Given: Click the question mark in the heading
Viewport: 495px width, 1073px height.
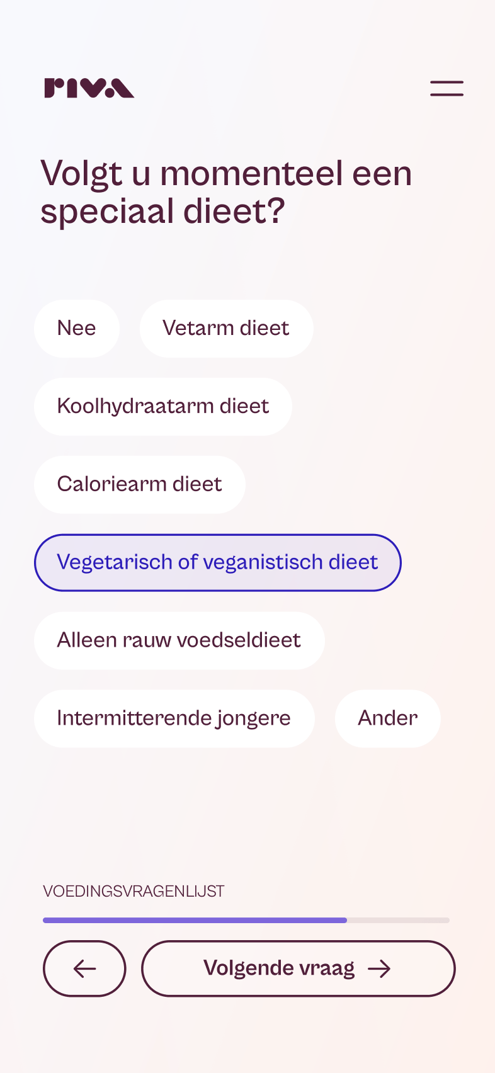Looking at the screenshot, I should click(x=276, y=211).
